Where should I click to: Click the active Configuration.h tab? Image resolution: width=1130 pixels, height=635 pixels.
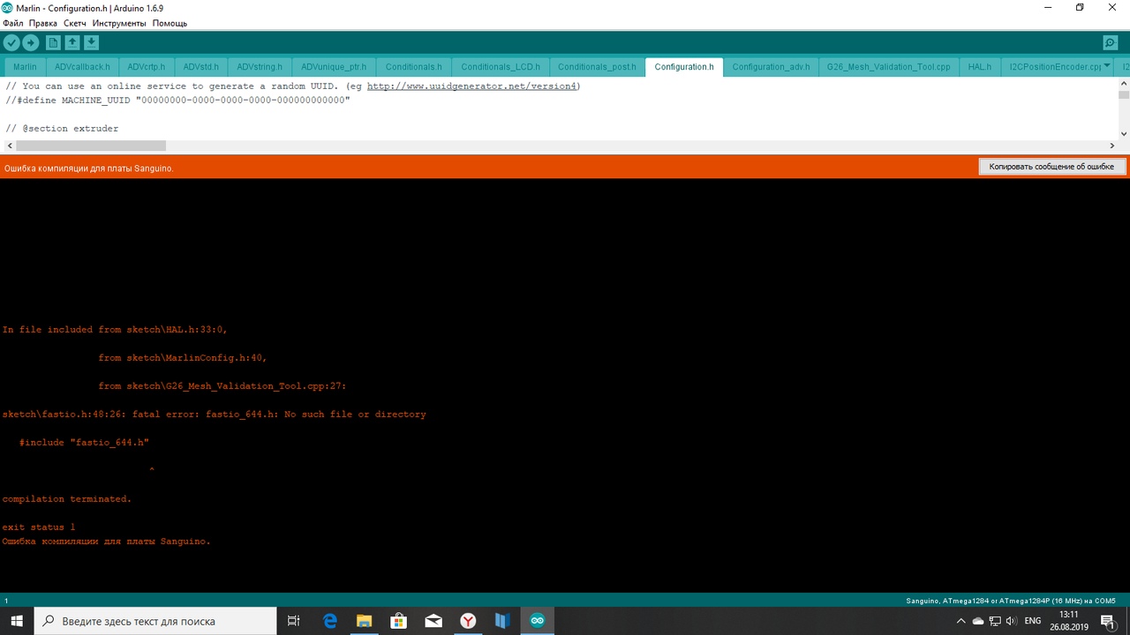pyautogui.click(x=684, y=67)
